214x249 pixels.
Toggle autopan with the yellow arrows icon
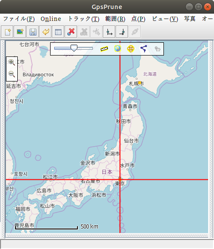131,49
